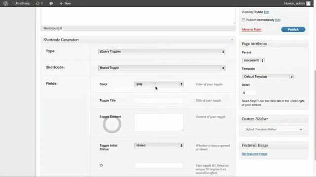Click the calendar icon beside Publish immediately
Screen dimensions: 316x177
coord(243,20)
